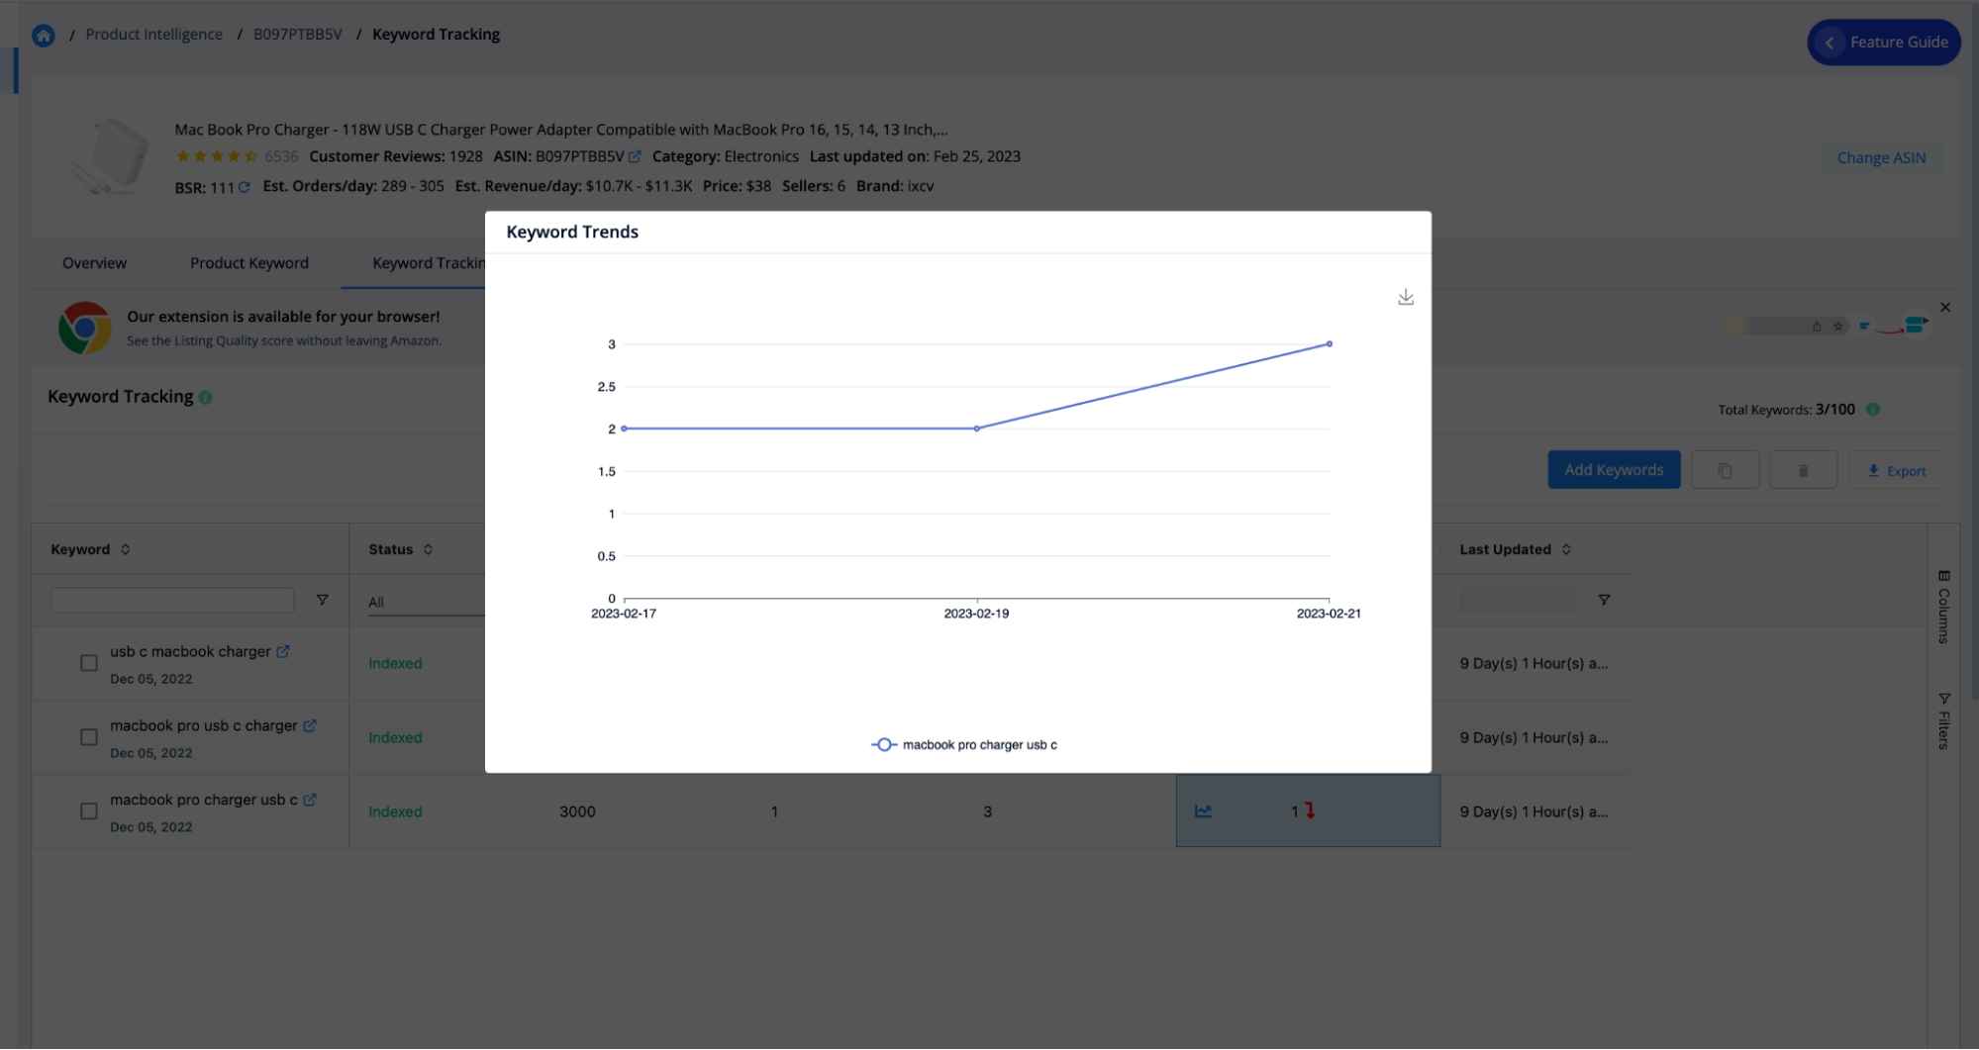This screenshot has height=1050, width=1979.
Task: Check the usb c macbook charger row
Action: tap(89, 663)
